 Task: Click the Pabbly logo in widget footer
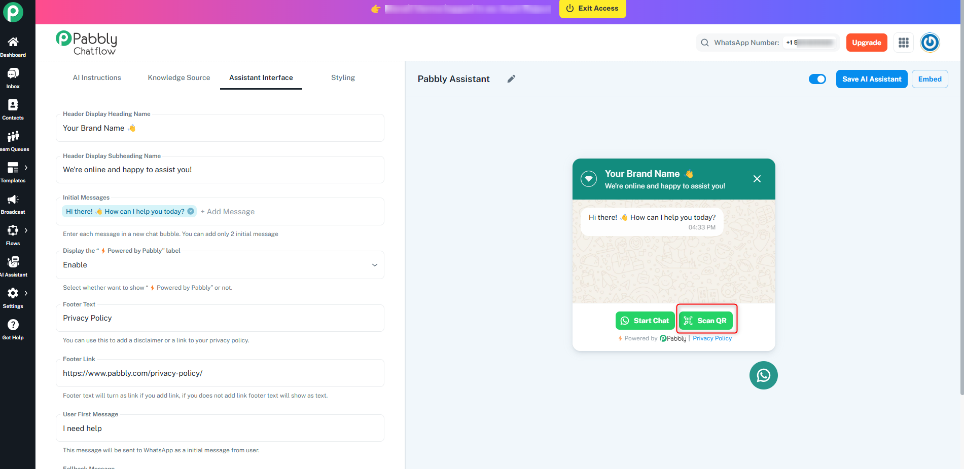673,338
